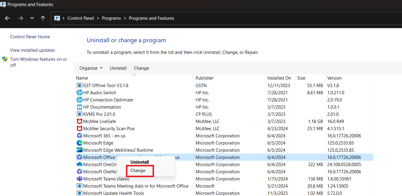The width and height of the screenshot is (402, 196).
Task: Select the McAfee Security Scan Plus row
Action: pyautogui.click(x=224, y=129)
